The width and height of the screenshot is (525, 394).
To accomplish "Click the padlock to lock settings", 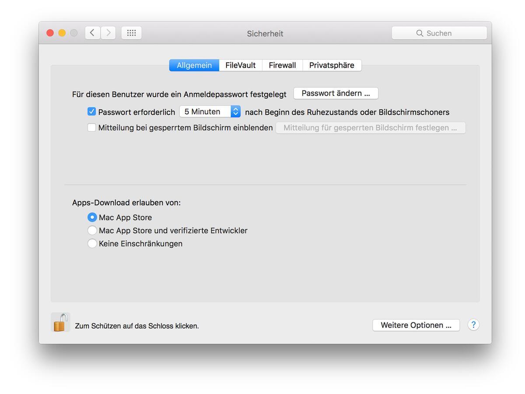I will coord(60,322).
